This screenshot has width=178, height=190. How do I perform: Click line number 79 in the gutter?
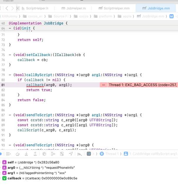[3, 75]
